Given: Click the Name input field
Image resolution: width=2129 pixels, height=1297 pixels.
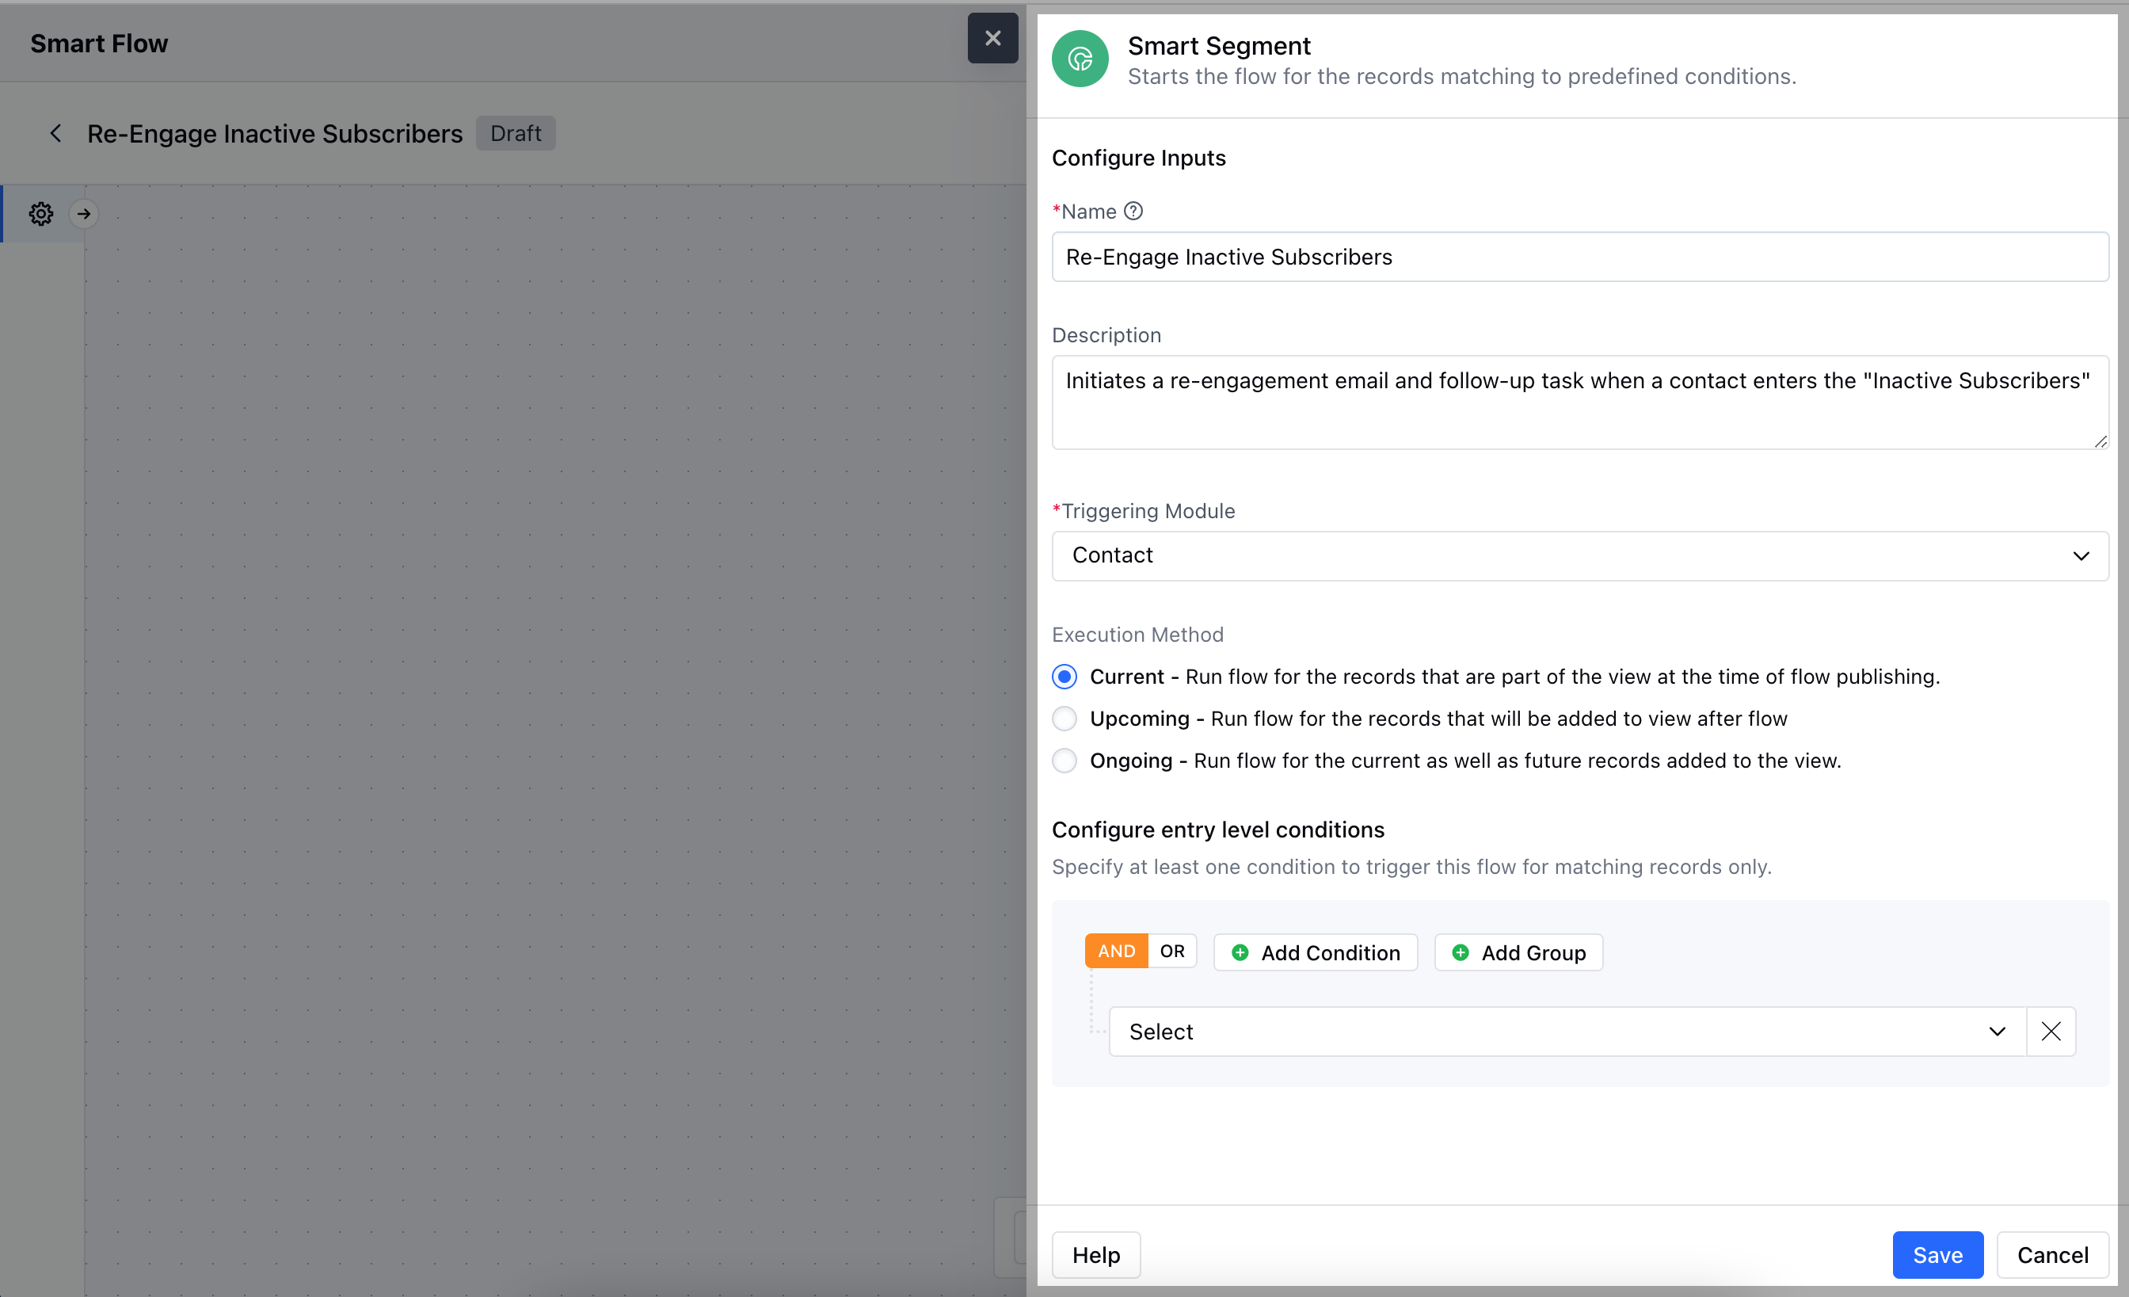Looking at the screenshot, I should click(1579, 257).
